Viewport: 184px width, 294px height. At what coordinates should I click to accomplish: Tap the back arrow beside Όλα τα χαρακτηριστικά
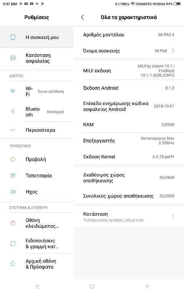click(82, 17)
